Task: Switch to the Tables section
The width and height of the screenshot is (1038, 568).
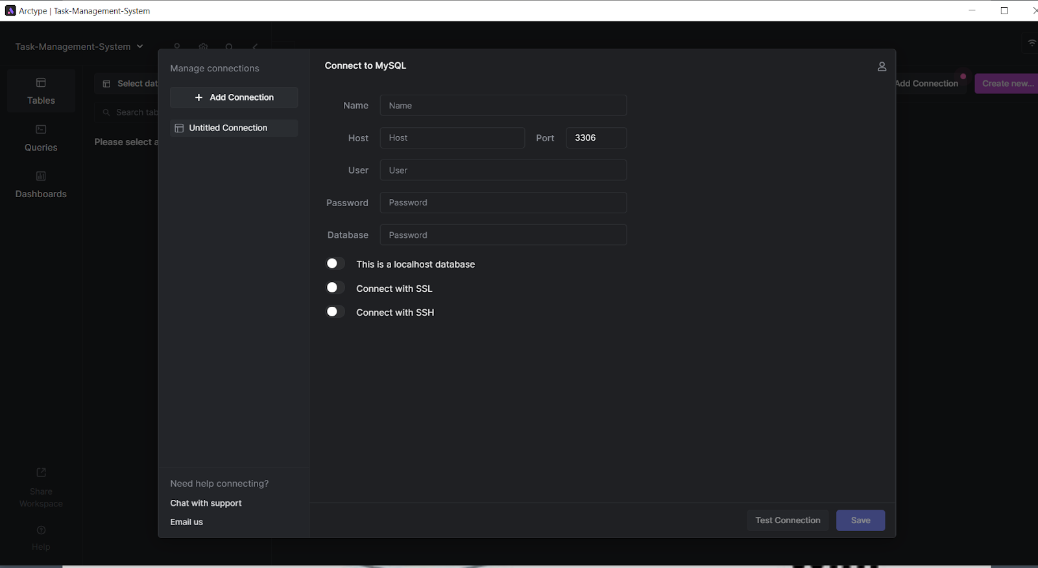Action: (x=41, y=91)
